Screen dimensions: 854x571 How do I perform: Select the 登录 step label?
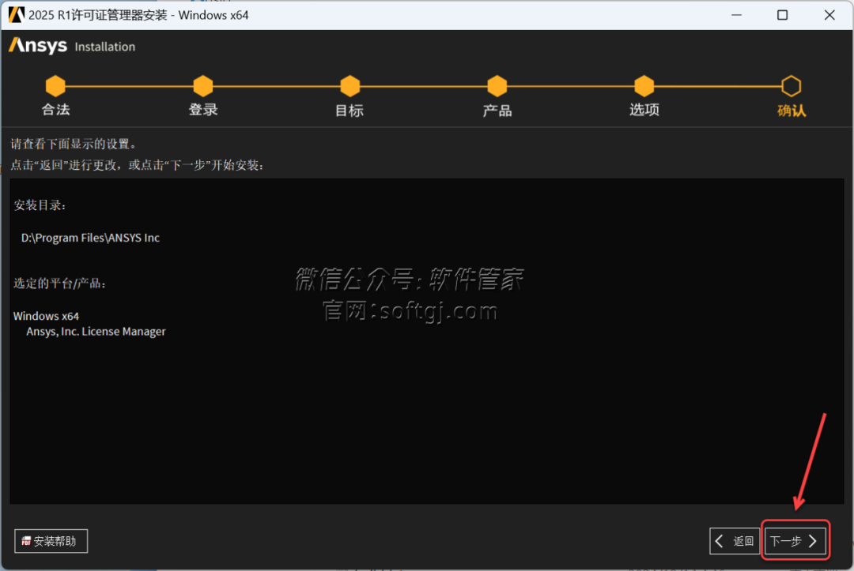click(x=203, y=110)
